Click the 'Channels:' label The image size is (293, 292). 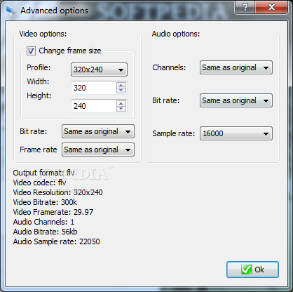pyautogui.click(x=169, y=67)
